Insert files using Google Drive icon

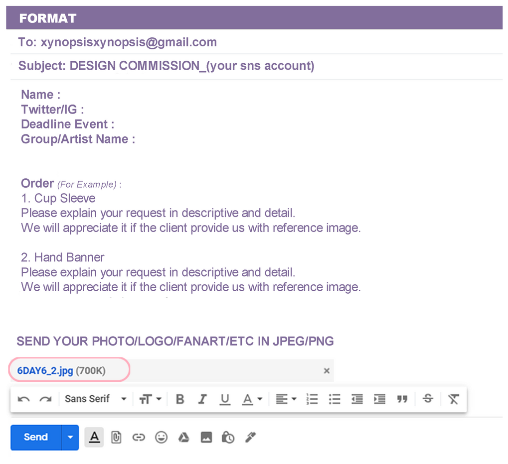tap(183, 437)
